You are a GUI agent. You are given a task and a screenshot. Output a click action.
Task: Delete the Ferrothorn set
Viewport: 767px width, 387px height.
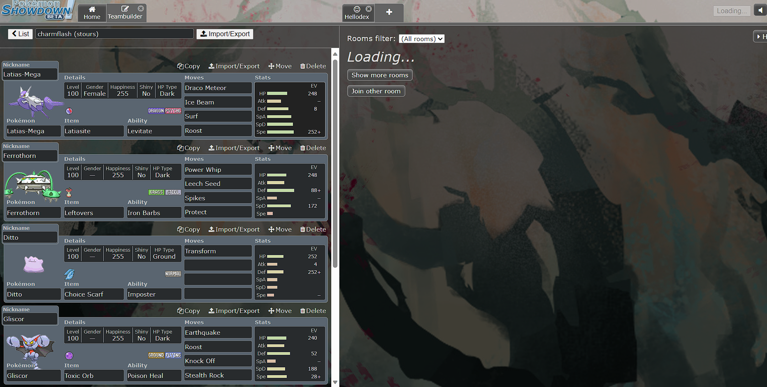tap(313, 148)
